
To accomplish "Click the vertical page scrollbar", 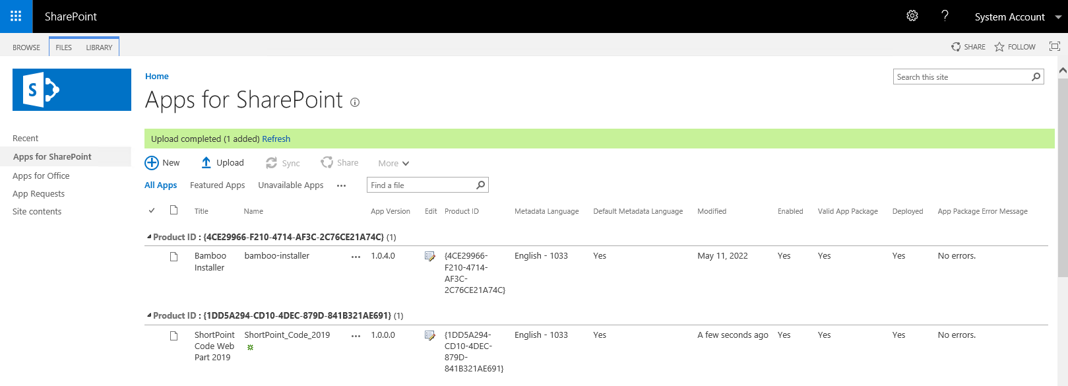I will (x=1063, y=178).
